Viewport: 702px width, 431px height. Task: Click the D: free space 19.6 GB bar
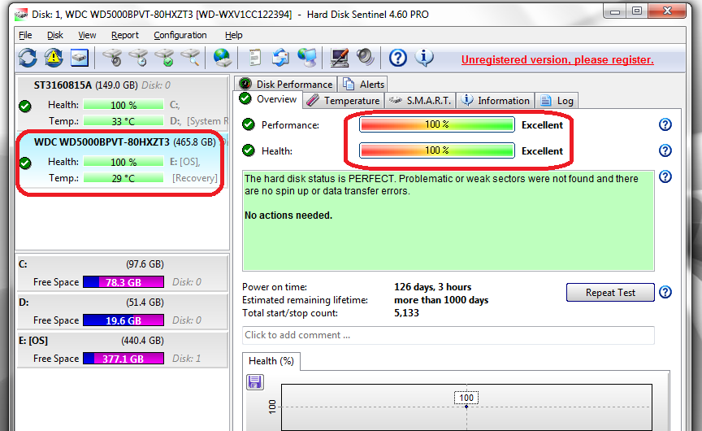coord(123,320)
